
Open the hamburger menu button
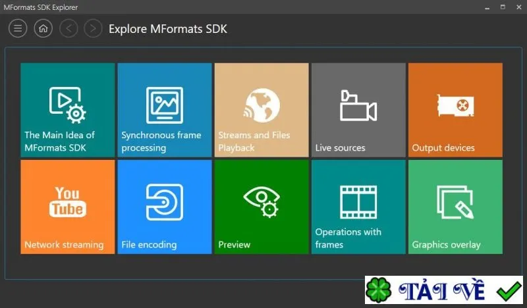click(18, 28)
